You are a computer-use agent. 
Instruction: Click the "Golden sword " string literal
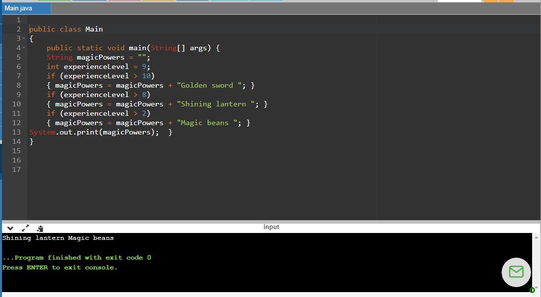pos(209,85)
